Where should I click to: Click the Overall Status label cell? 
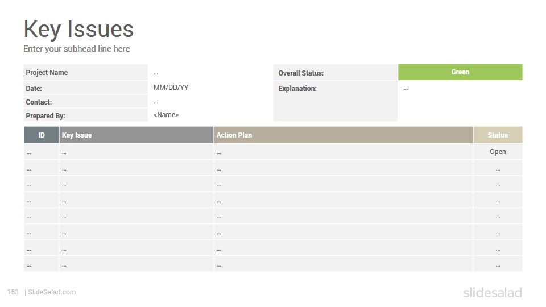point(336,72)
